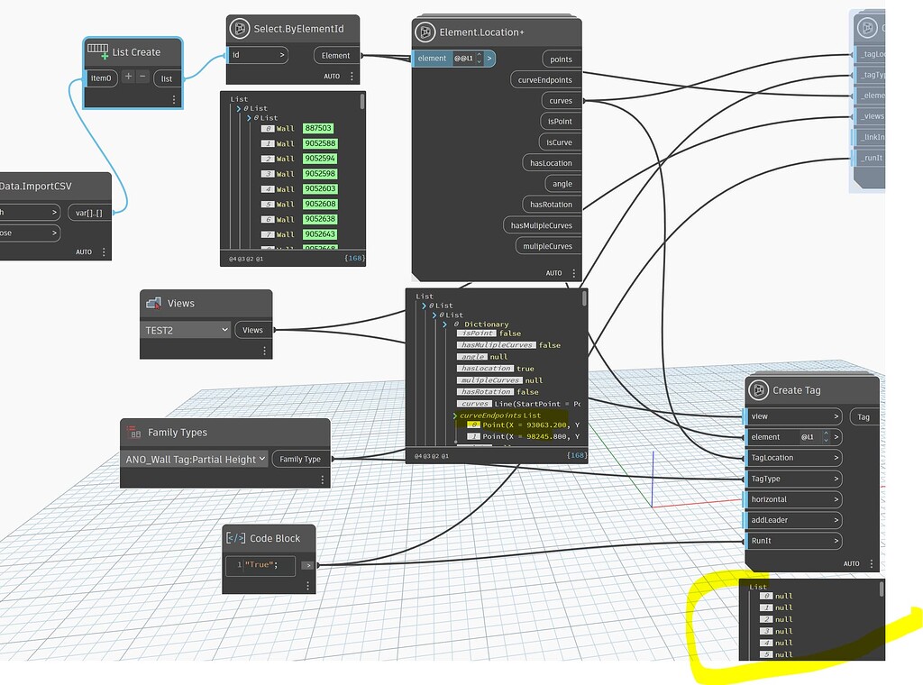Click the Element.Location+ header icon
Viewport: 923px width, 685px height.
[425, 32]
